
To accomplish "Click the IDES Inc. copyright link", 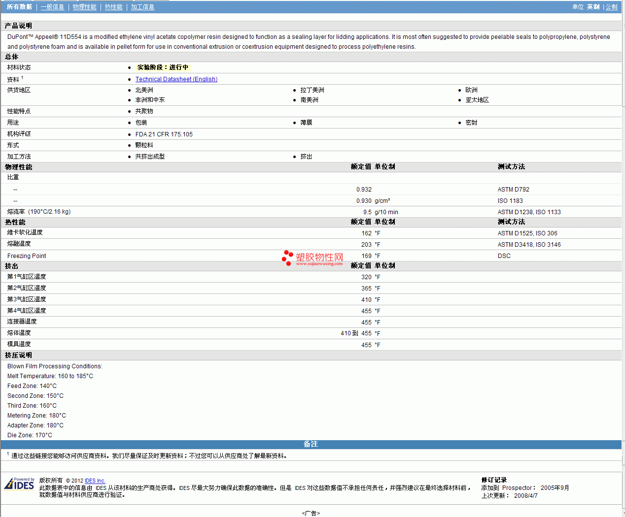I will tap(95, 481).
